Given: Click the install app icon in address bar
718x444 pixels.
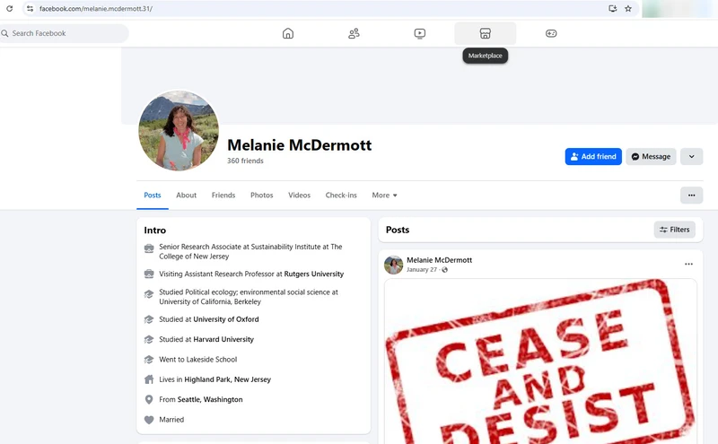Looking at the screenshot, I should 612,8.
